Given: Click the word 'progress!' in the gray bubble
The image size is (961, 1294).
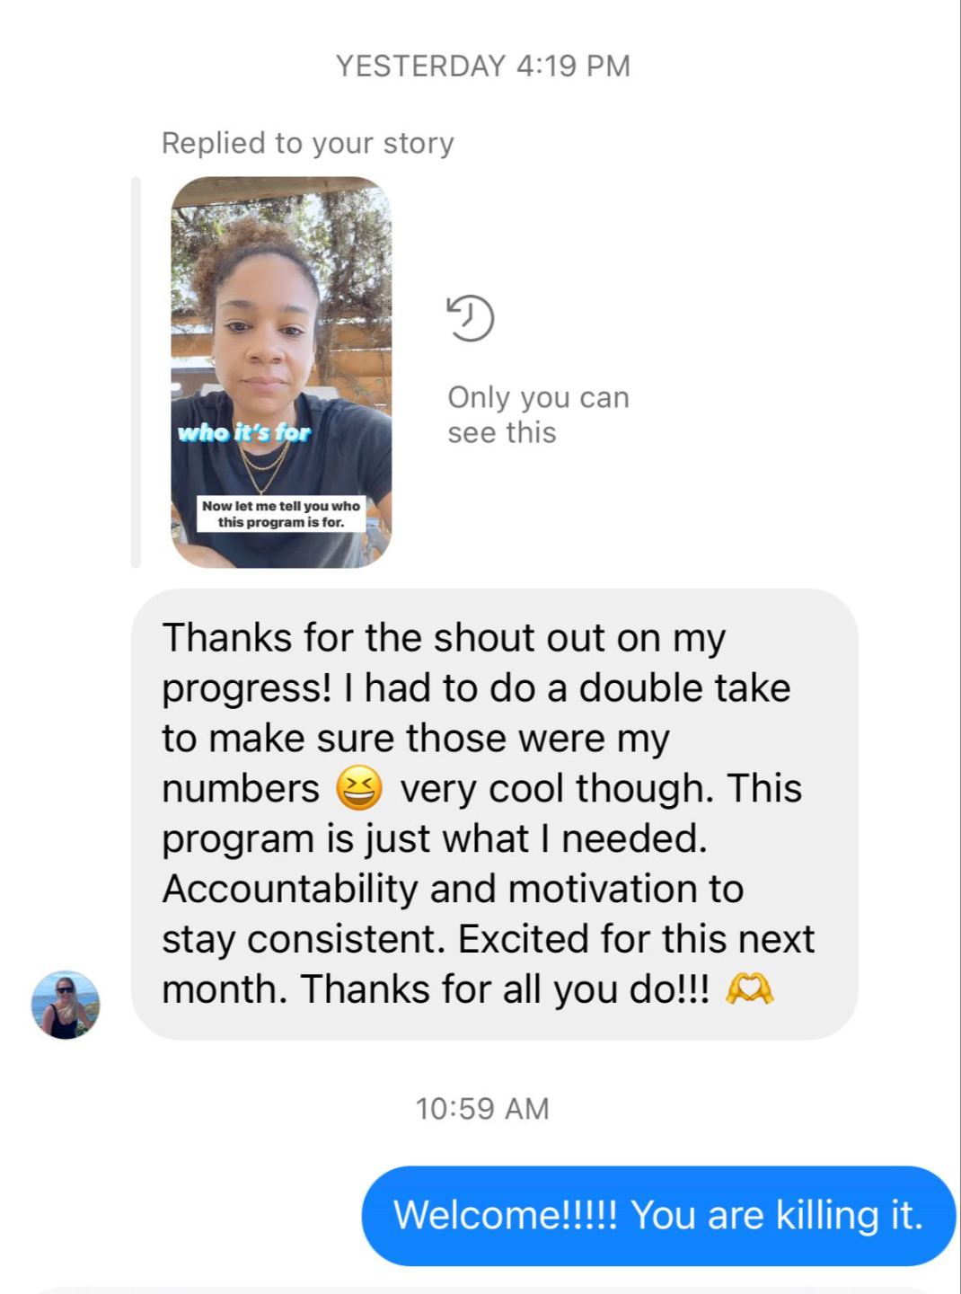Looking at the screenshot, I should point(247,689).
